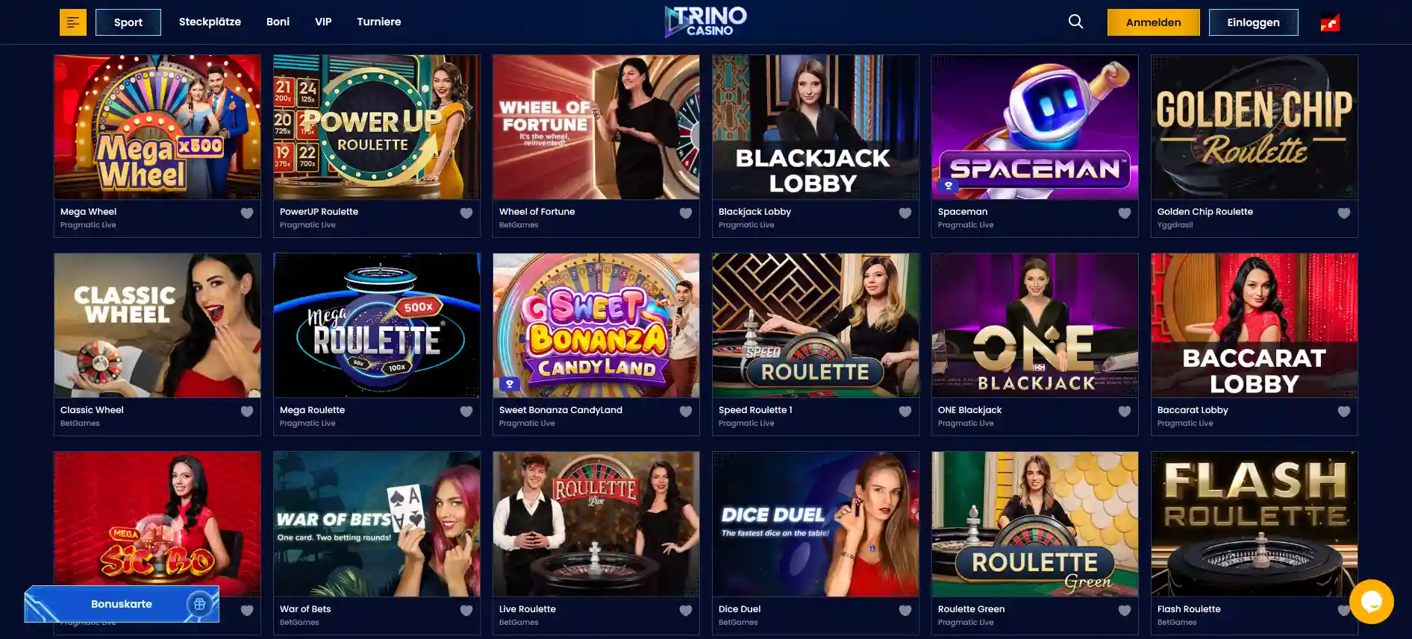The width and height of the screenshot is (1412, 639).
Task: Toggle favorite heart for Spaceman
Action: (x=1125, y=213)
